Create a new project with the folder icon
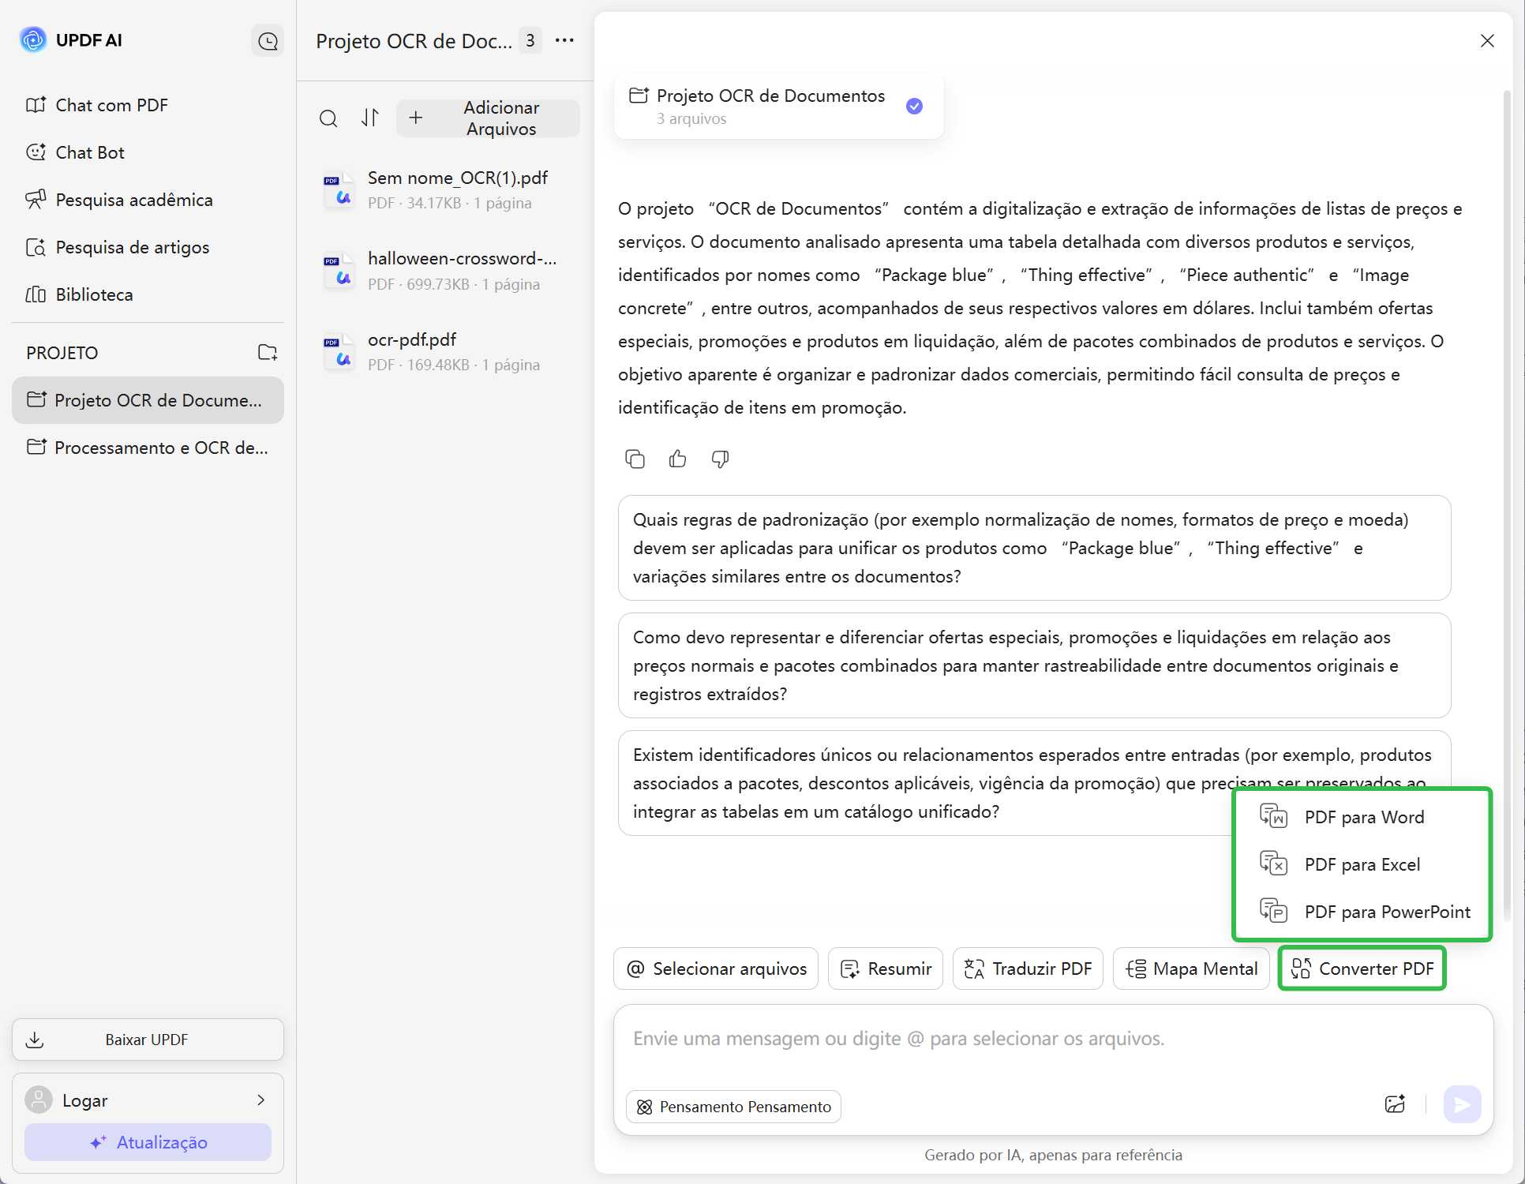This screenshot has width=1525, height=1184. tap(268, 353)
